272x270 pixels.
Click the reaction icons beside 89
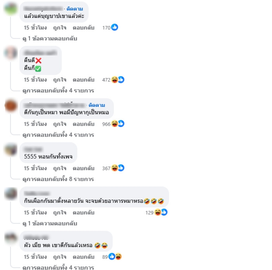(115, 256)
